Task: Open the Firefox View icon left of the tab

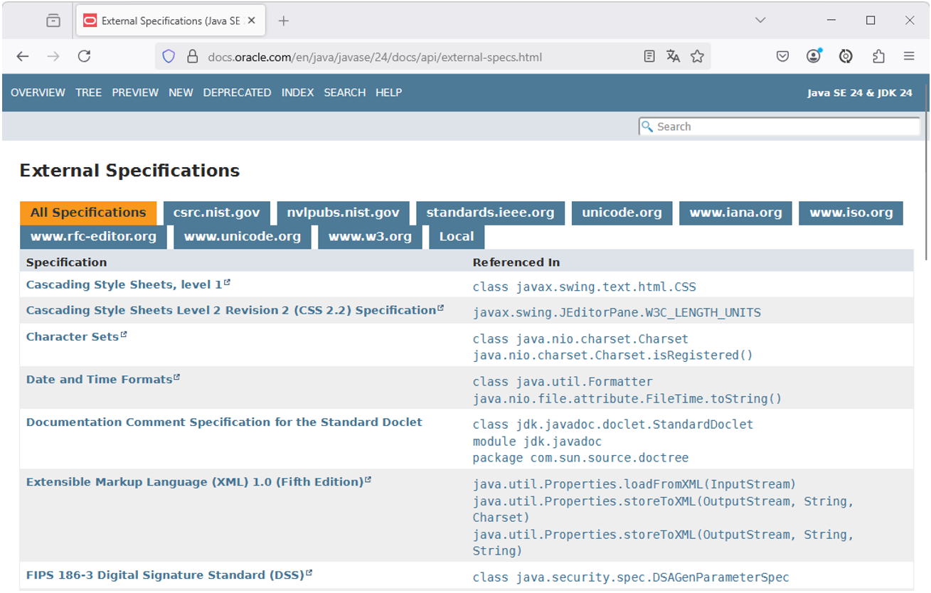Action: tap(53, 21)
